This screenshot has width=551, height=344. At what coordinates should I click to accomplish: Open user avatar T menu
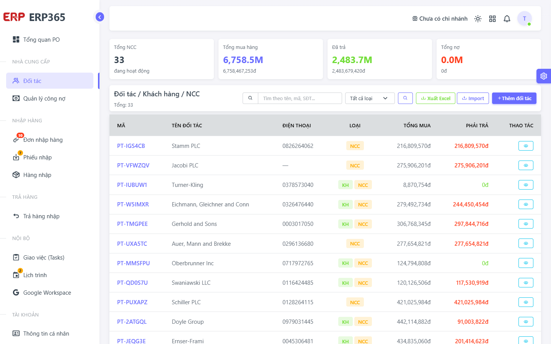pyautogui.click(x=525, y=18)
